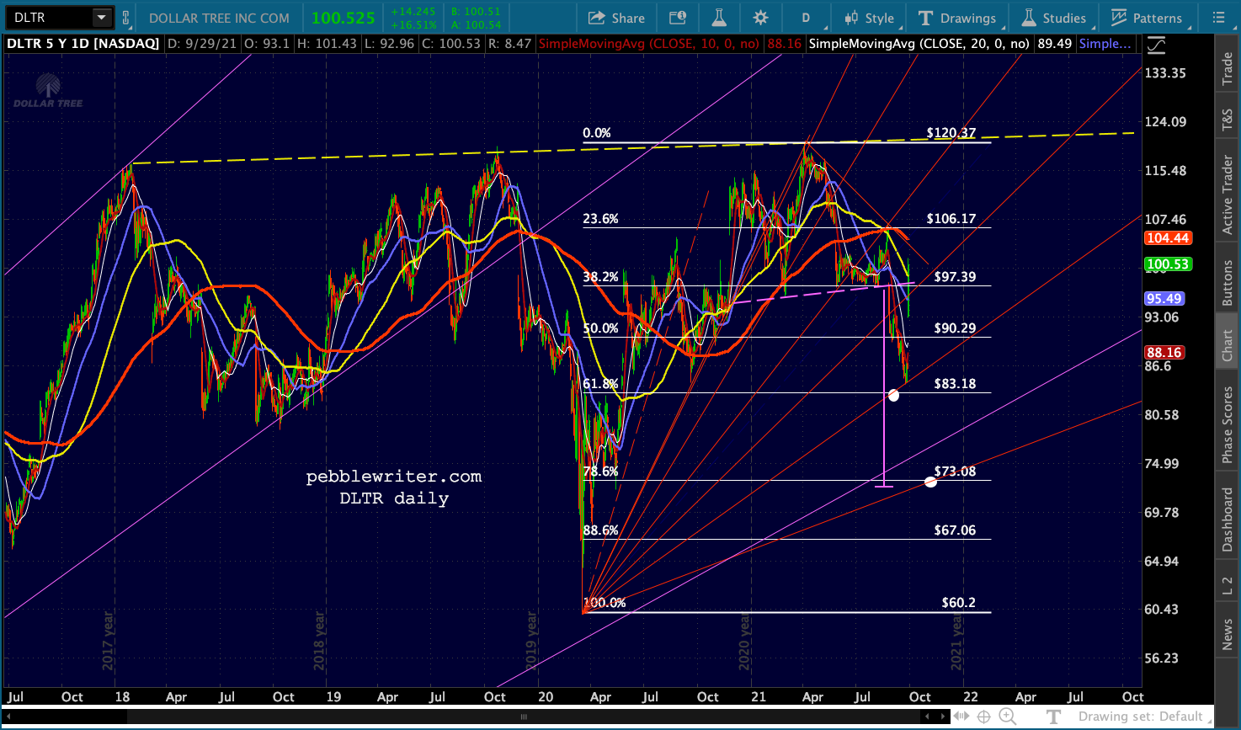Click the orange 104.44 price axis bubble

tap(1167, 238)
